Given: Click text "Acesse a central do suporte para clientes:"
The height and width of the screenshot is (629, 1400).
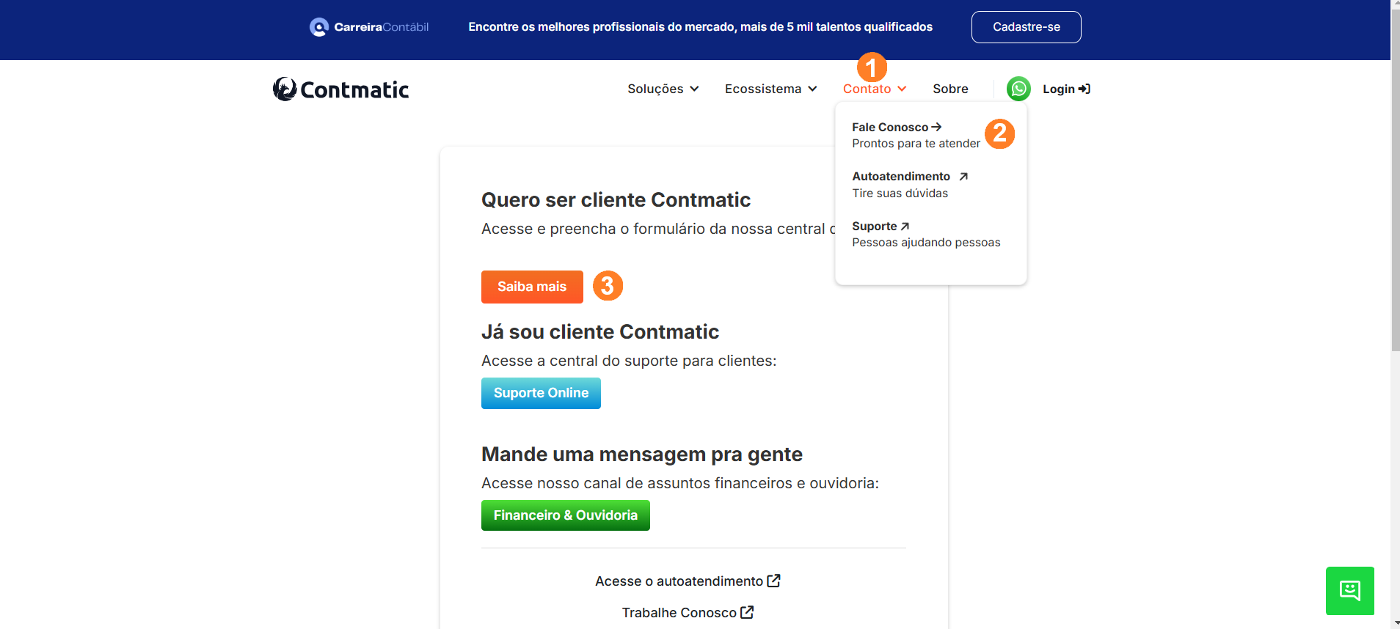Looking at the screenshot, I should (629, 361).
